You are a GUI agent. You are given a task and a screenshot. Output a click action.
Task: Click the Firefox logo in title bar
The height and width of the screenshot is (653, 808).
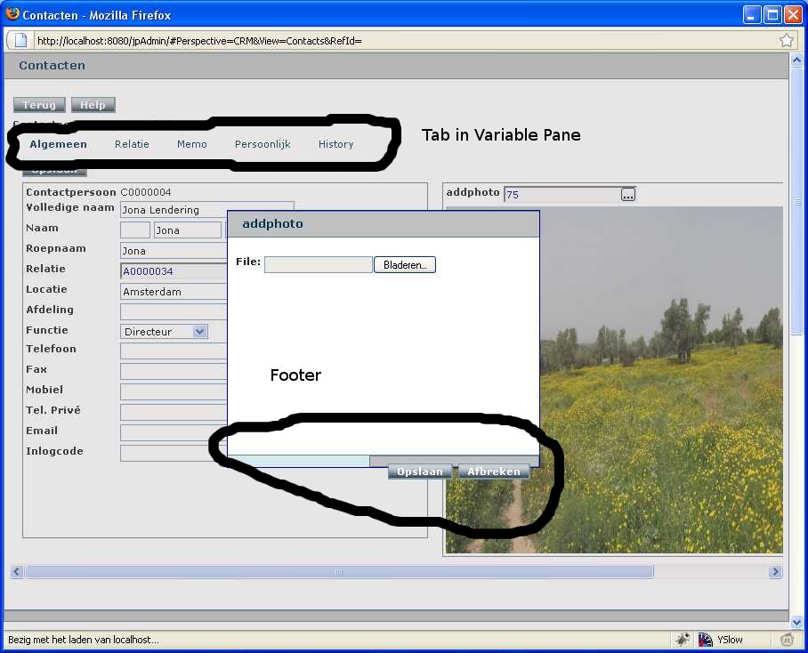12,14
